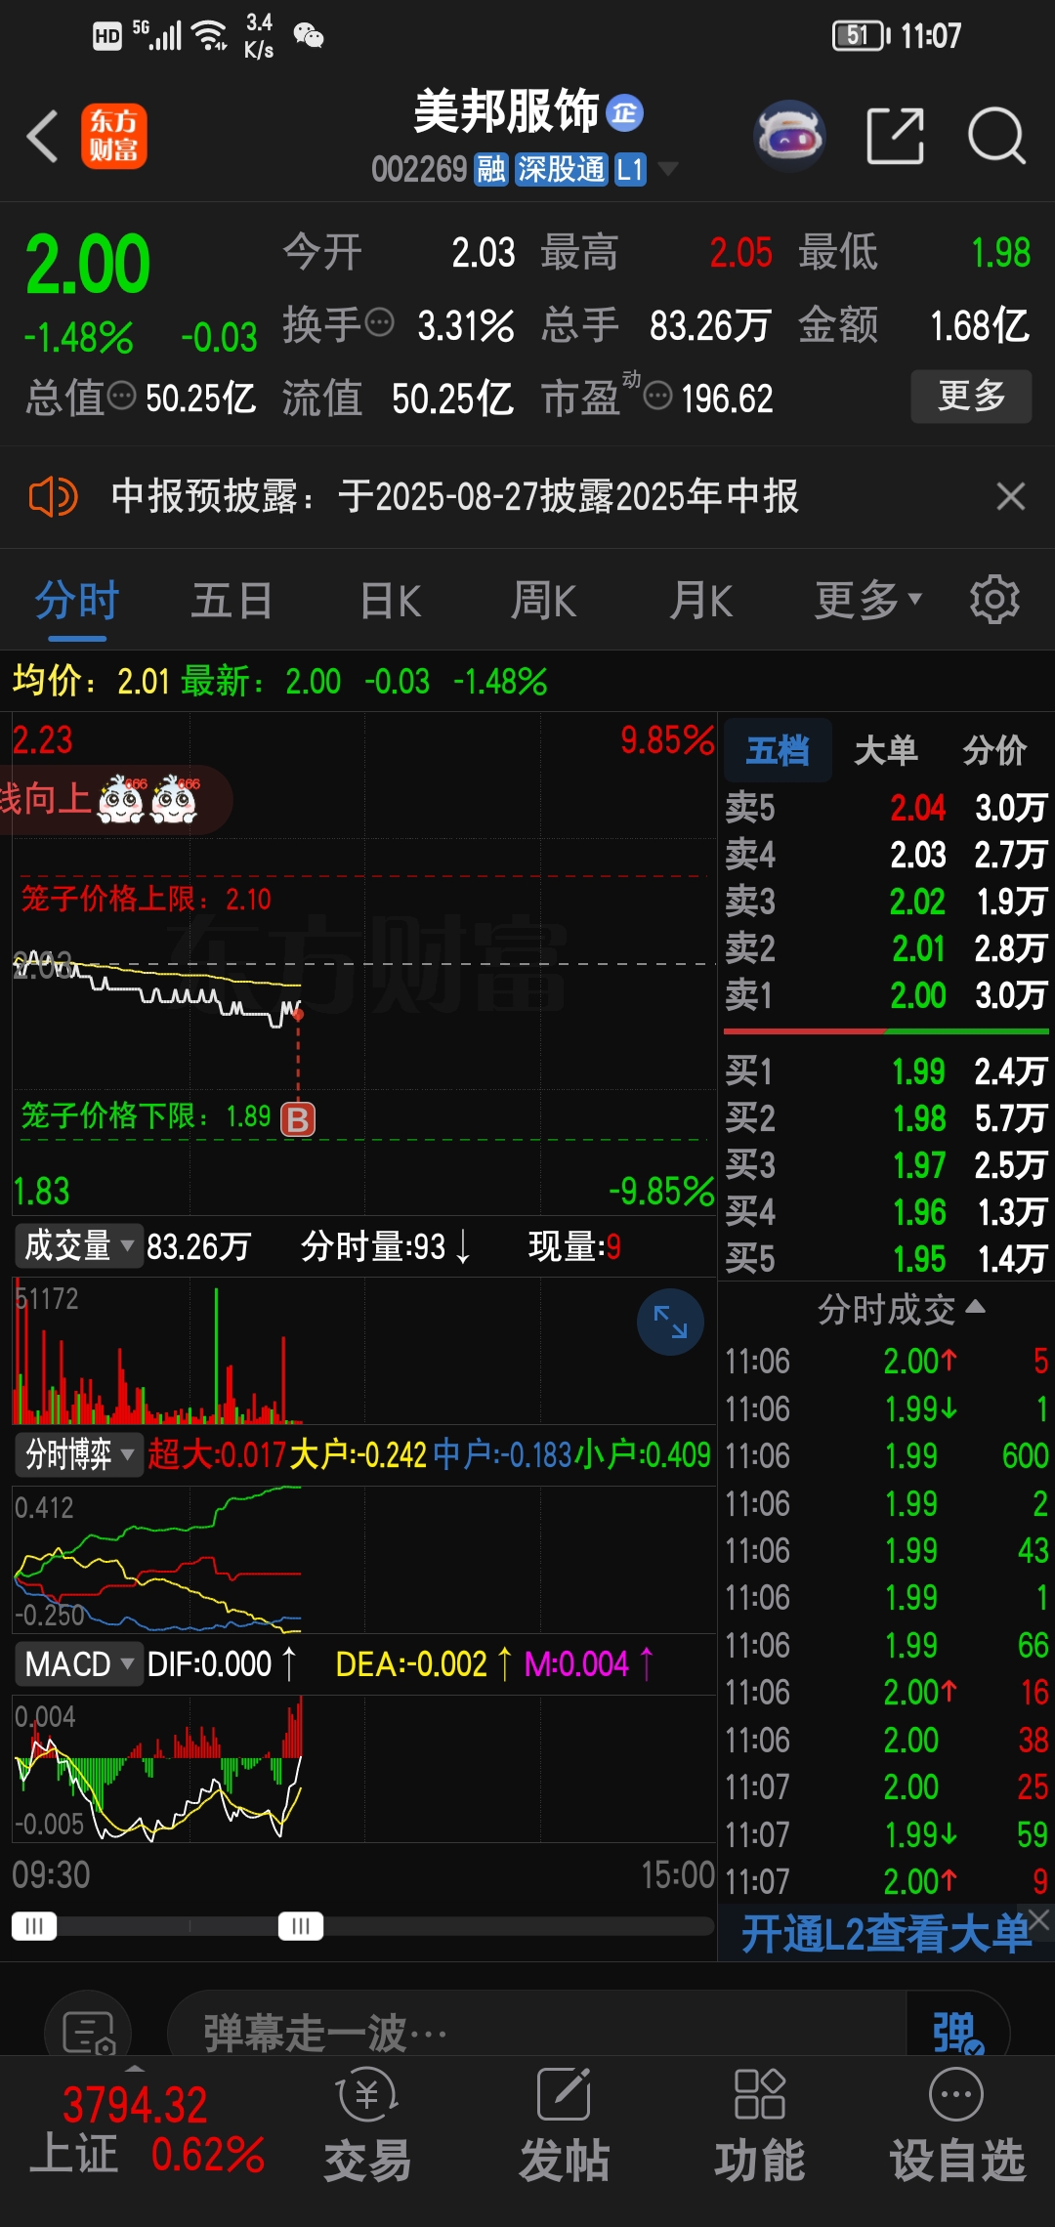Tap the 深股通 badge
The height and width of the screenshot is (2227, 1055).
(x=561, y=169)
